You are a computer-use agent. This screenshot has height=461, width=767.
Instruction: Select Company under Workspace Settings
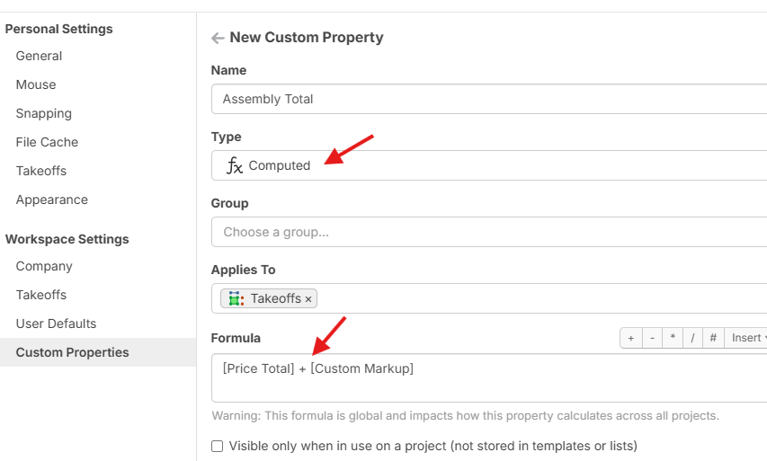point(44,266)
